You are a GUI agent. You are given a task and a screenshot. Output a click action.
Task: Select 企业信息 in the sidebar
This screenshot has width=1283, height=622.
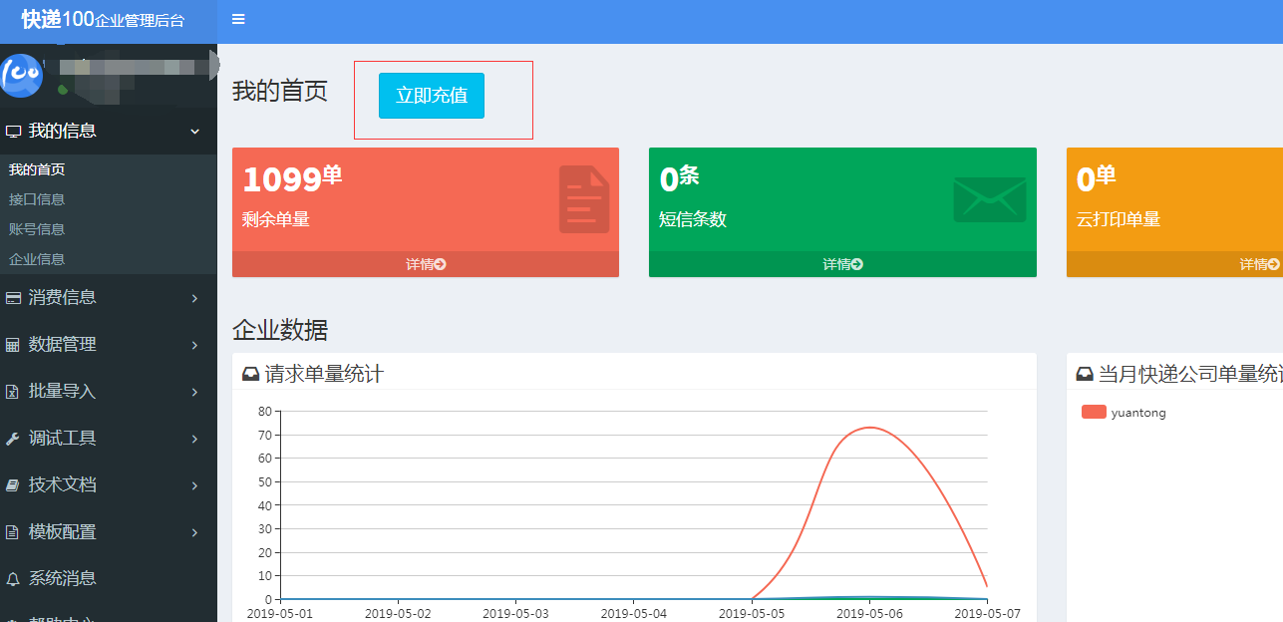[37, 259]
